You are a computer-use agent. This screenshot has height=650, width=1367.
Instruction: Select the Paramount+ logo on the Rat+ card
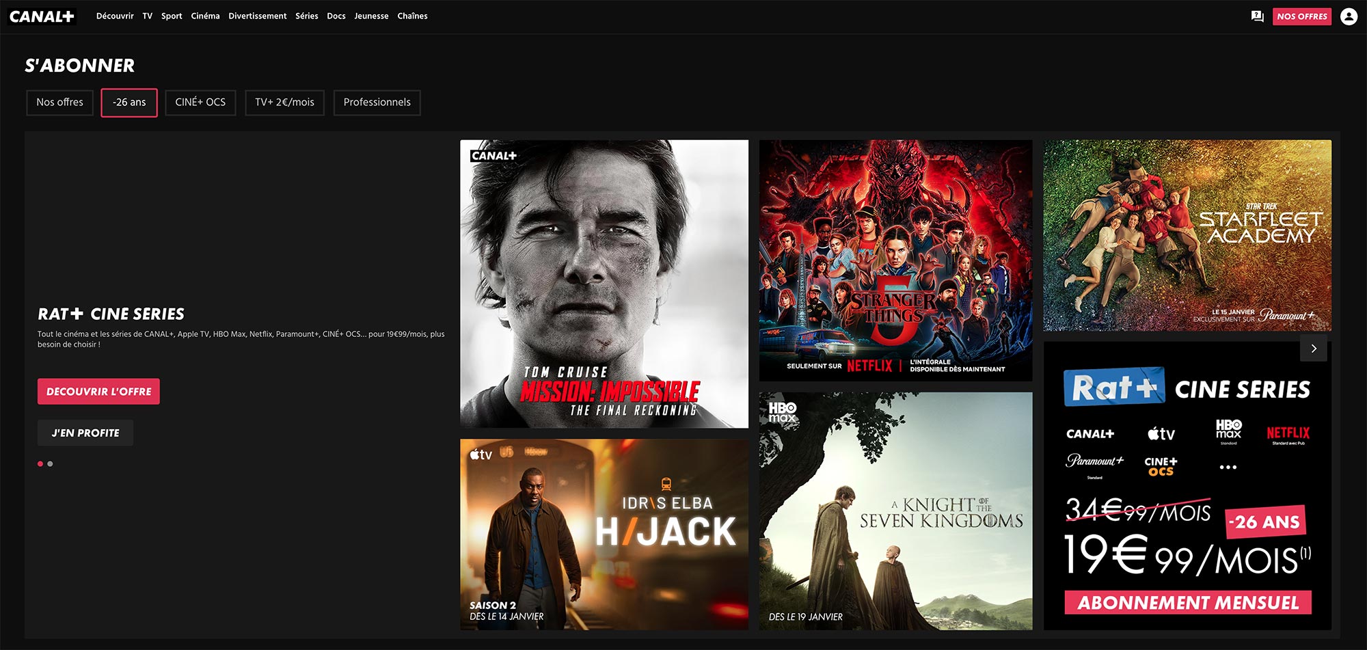[1094, 462]
